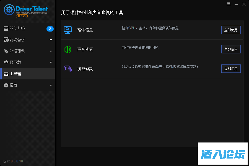Minimize the Driver Talent window
The width and height of the screenshot is (249, 166).
(x=236, y=4)
